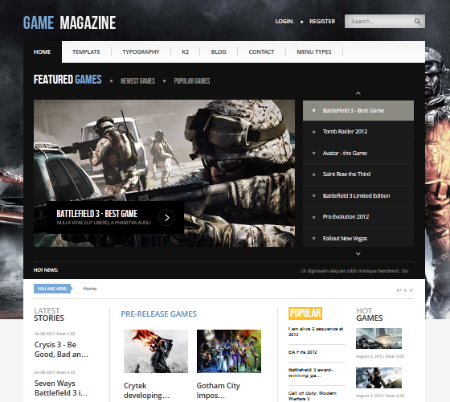Click the hot news ticker text
This screenshot has width=450, height=402.
point(354,271)
